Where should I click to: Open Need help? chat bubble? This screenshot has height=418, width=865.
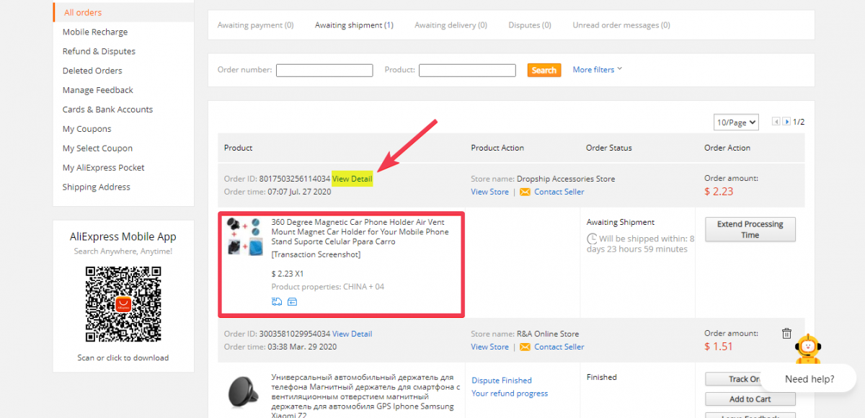click(x=809, y=379)
